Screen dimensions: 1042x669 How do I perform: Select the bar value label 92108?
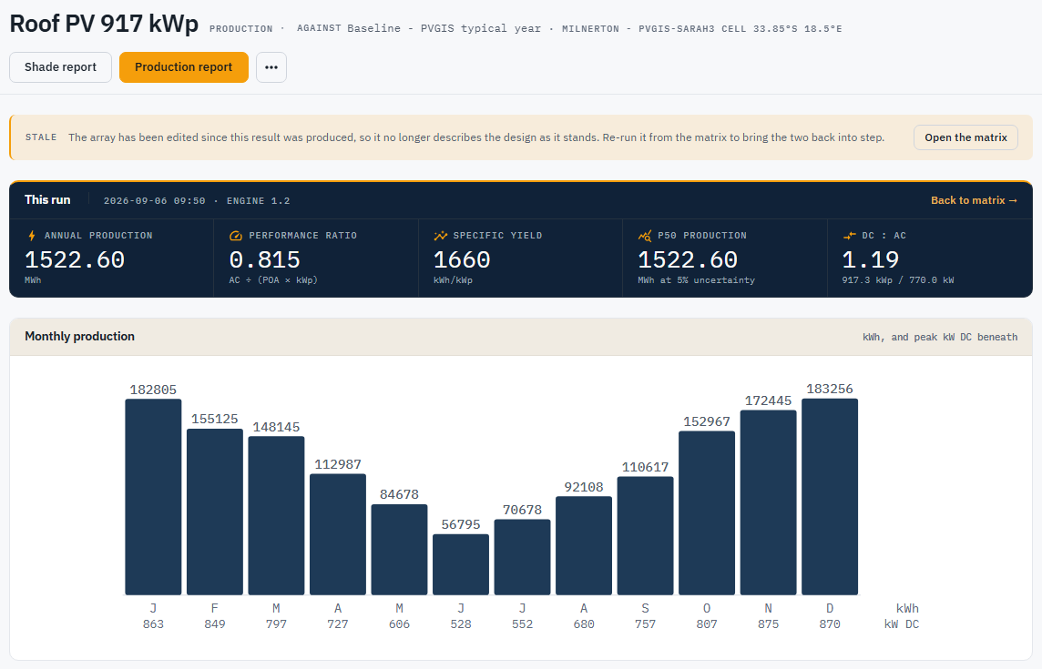click(x=584, y=488)
